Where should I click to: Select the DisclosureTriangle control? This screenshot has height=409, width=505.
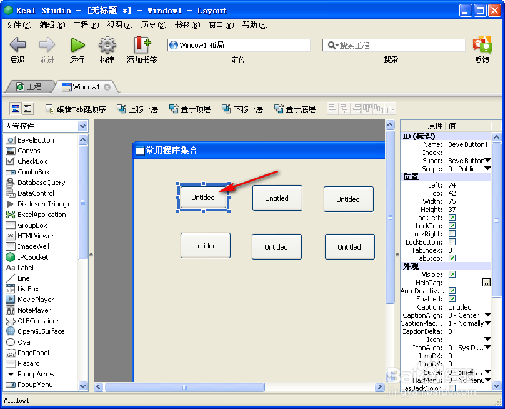pyautogui.click(x=44, y=204)
